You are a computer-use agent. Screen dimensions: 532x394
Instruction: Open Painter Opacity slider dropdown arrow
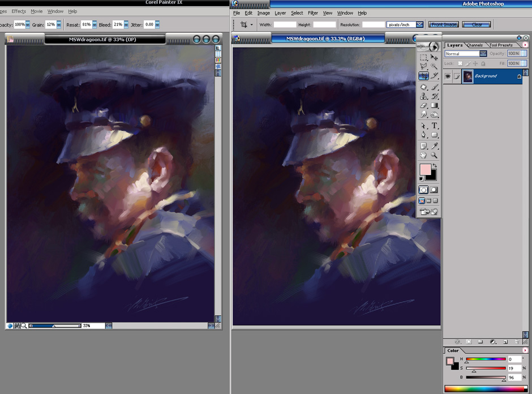point(28,24)
